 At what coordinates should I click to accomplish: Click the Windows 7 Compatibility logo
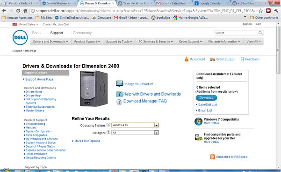tap(198, 121)
